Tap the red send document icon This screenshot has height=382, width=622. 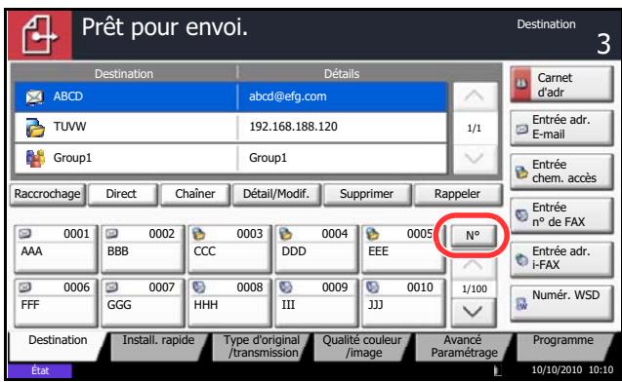point(40,36)
